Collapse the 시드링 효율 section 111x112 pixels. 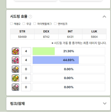(104, 16)
